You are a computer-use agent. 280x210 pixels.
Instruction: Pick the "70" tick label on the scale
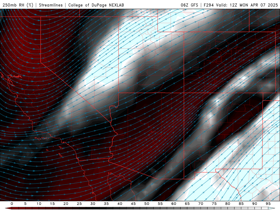(x=201, y=204)
